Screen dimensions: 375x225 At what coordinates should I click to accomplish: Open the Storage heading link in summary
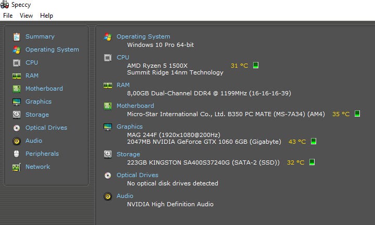(x=128, y=154)
